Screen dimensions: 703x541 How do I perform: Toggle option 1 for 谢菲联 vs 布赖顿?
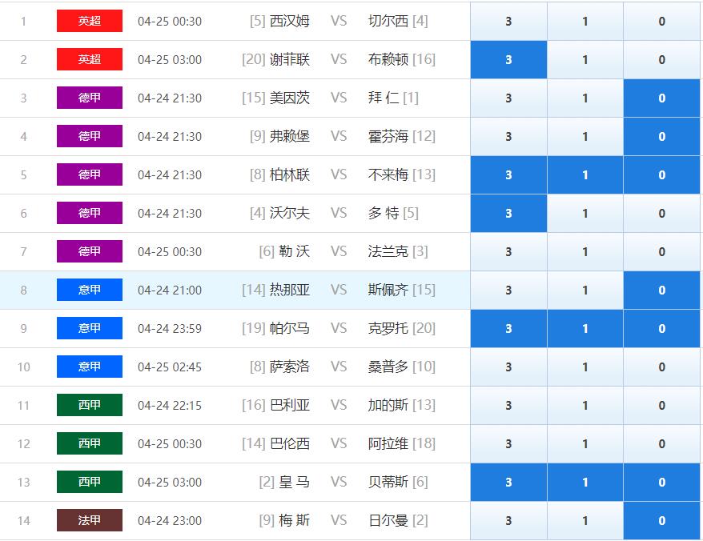pyautogui.click(x=585, y=59)
